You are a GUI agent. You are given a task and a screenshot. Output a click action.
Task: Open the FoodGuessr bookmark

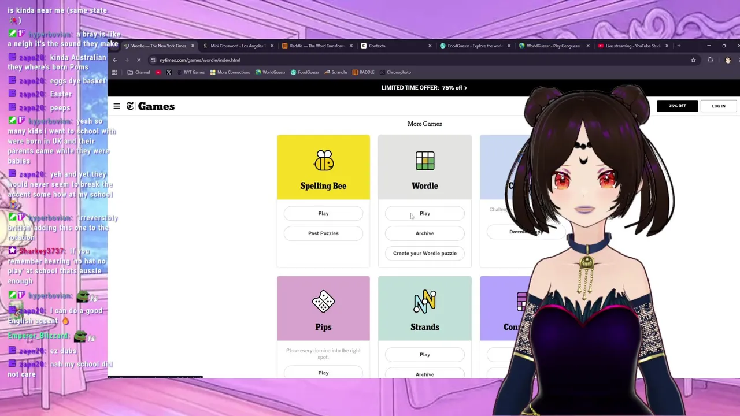click(305, 72)
